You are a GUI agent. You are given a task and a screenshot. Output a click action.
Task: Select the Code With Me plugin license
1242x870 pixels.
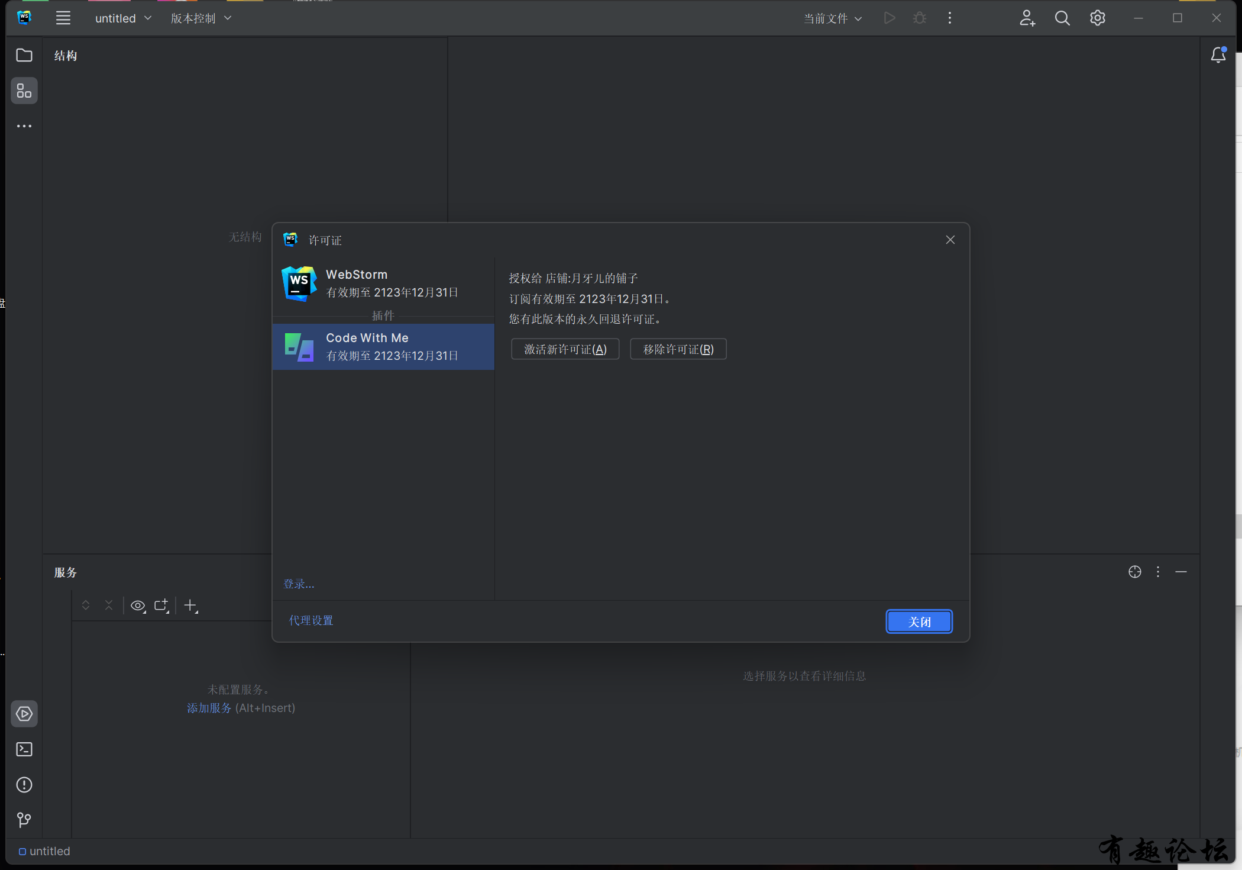point(383,347)
